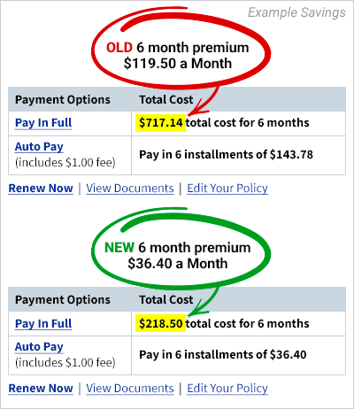This screenshot has height=409, width=354.
Task: Select Edit Your Policy under new premium table
Action: [x=227, y=389]
